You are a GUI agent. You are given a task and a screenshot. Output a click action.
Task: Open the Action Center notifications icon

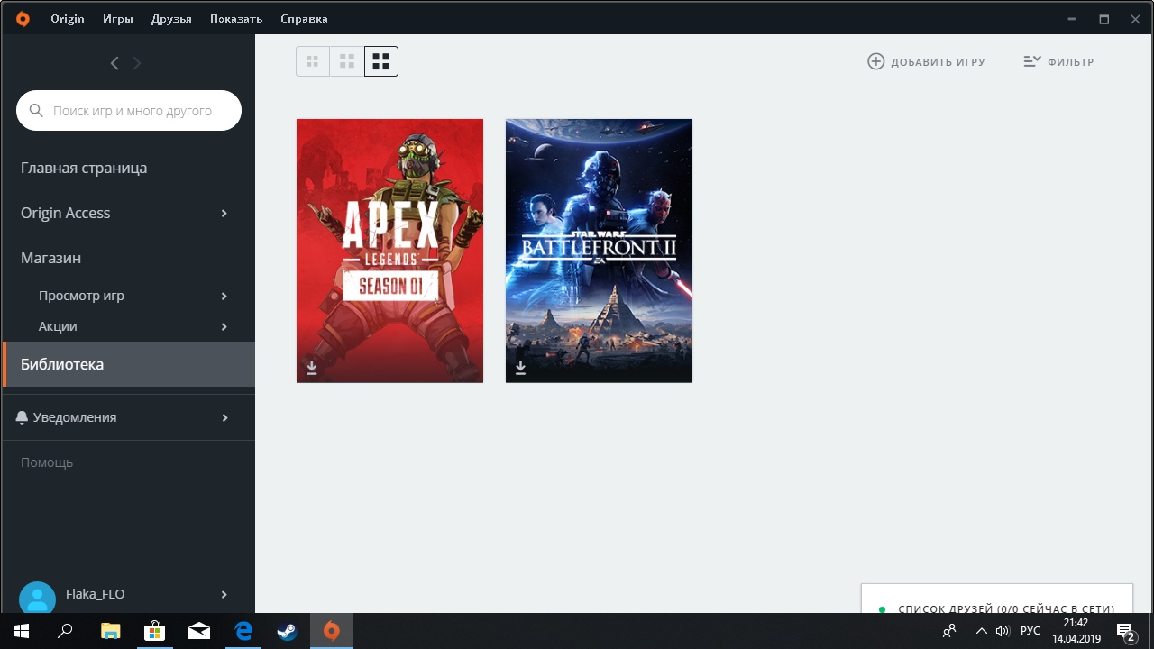(x=1125, y=631)
